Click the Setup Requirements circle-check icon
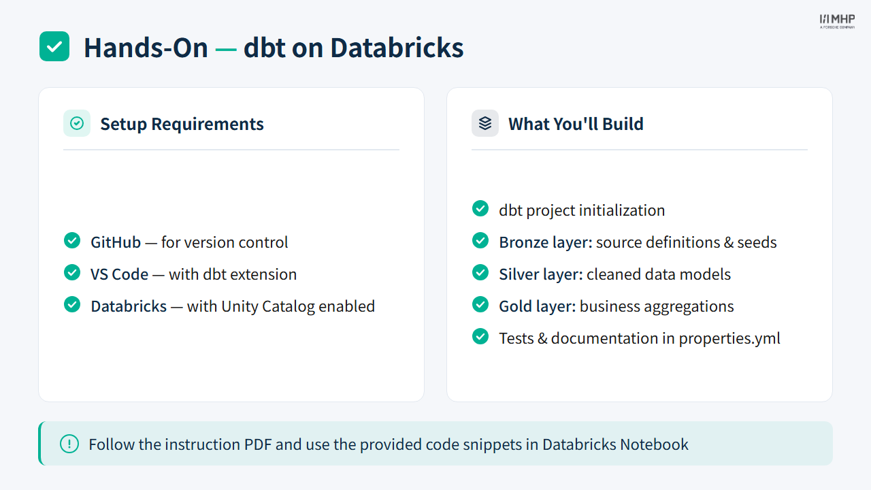The image size is (871, 490). coord(77,123)
